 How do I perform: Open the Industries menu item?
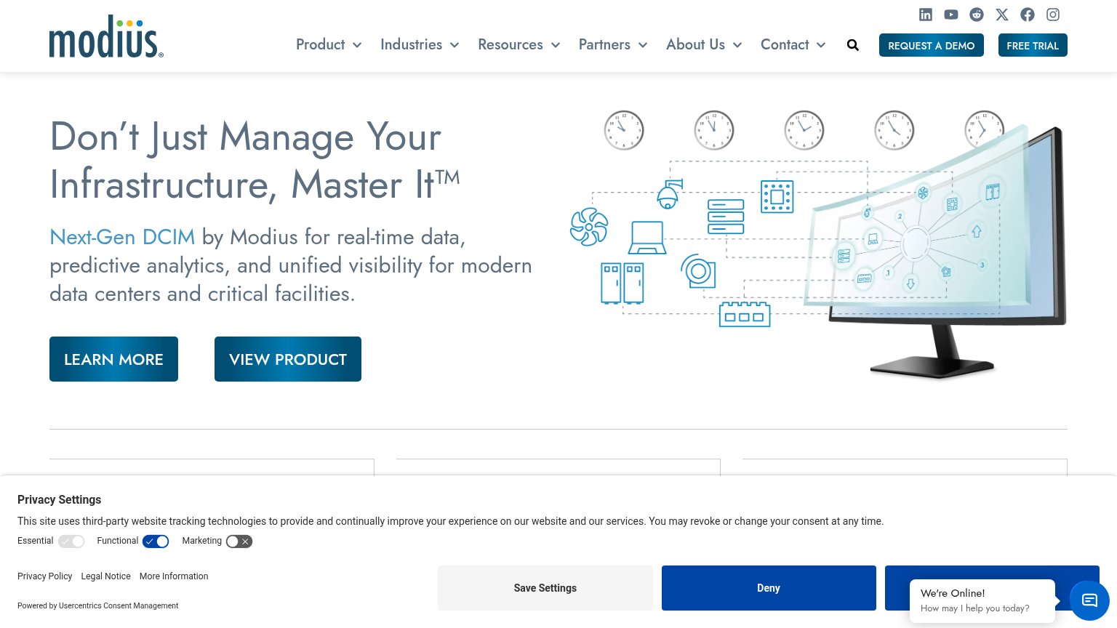(412, 44)
